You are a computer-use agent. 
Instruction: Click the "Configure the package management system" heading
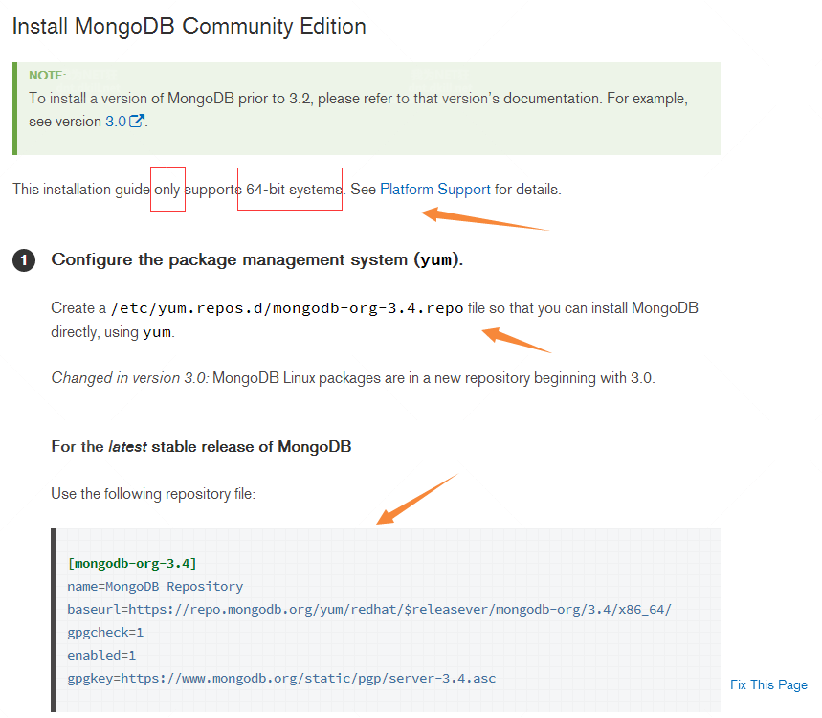(256, 259)
